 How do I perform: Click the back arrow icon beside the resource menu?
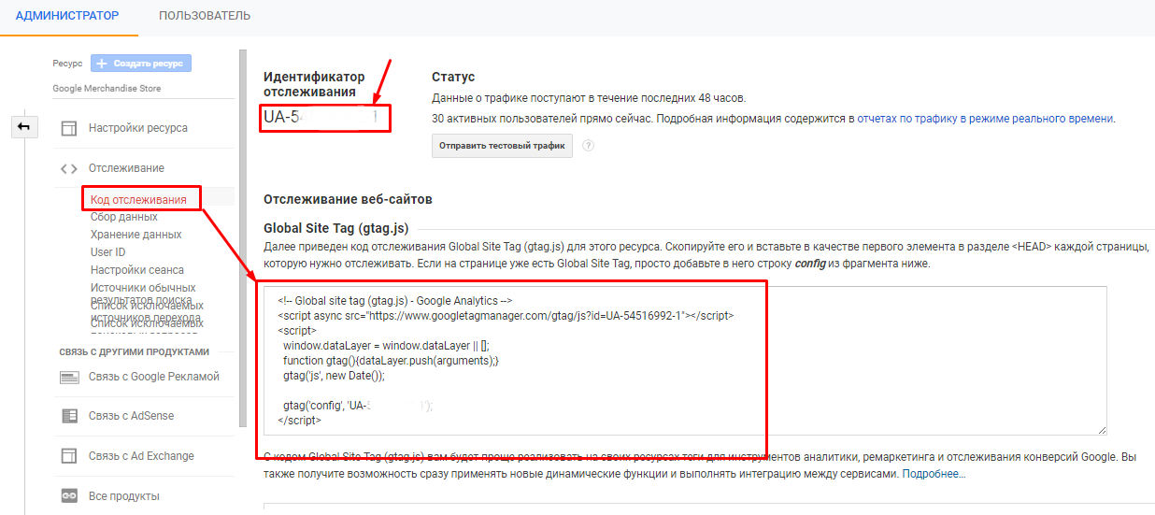click(x=23, y=127)
